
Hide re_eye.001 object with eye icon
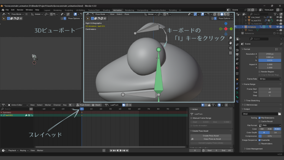point(277,21)
